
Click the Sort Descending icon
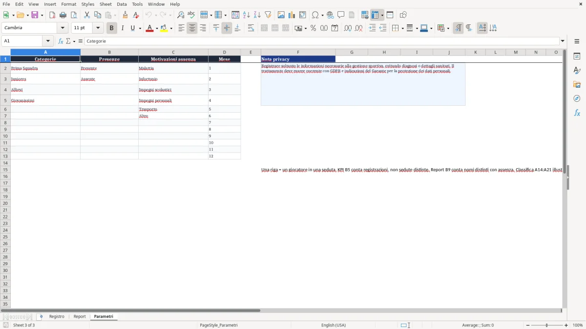(x=257, y=15)
